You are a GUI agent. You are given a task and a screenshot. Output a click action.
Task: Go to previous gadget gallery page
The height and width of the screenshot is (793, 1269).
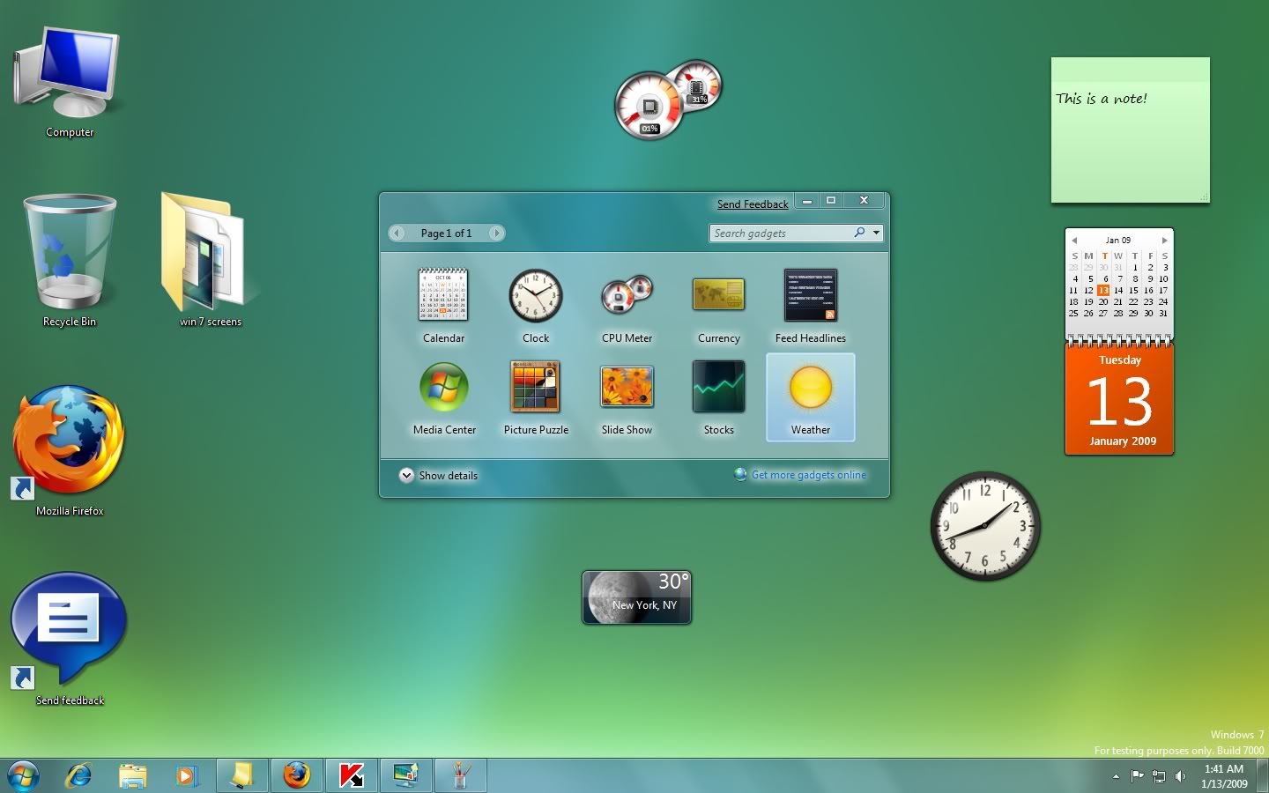pyautogui.click(x=397, y=233)
